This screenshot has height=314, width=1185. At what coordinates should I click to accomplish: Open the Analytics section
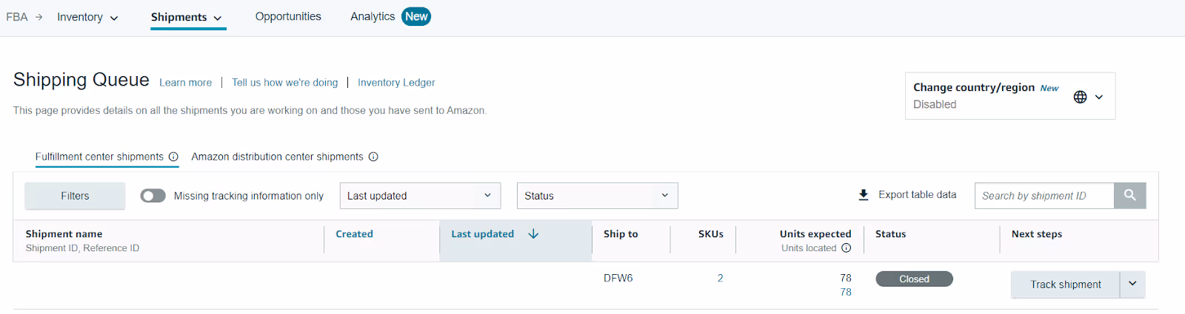point(373,16)
